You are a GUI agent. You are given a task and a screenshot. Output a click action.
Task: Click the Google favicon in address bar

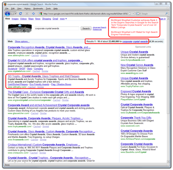(x=40, y=14)
